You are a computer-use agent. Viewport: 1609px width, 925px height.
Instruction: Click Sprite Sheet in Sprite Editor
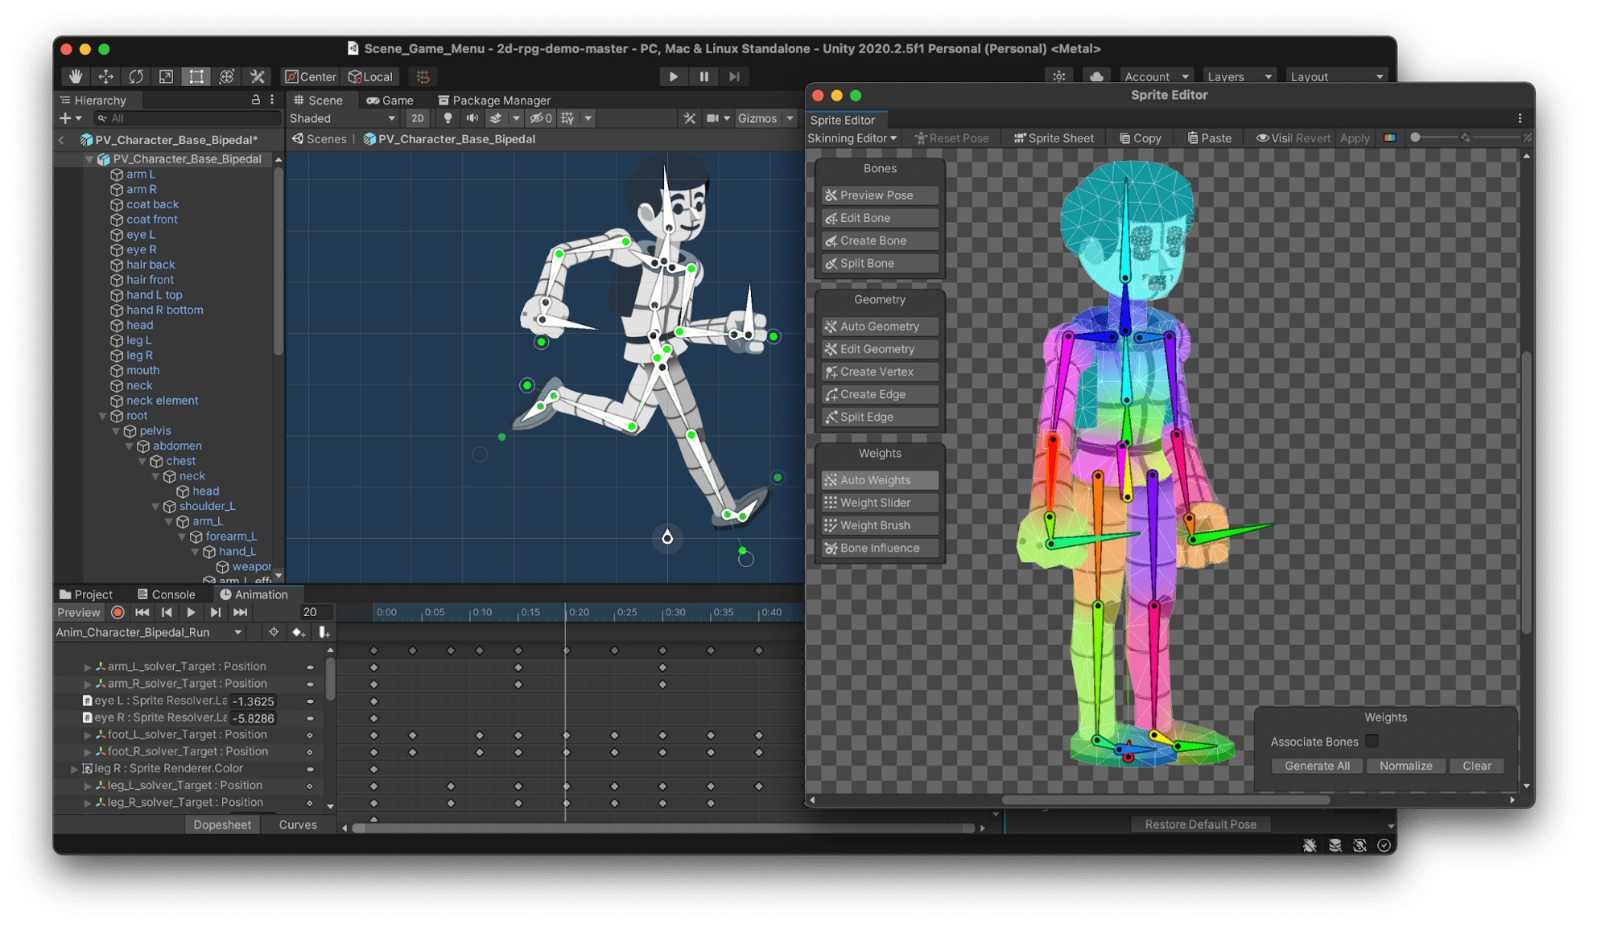(1054, 138)
